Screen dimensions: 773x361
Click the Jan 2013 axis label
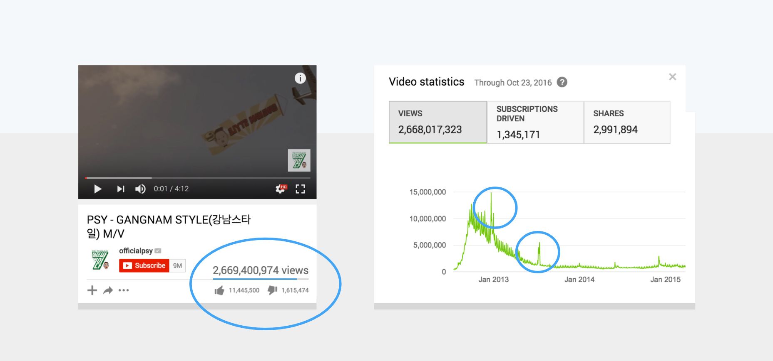(x=494, y=280)
